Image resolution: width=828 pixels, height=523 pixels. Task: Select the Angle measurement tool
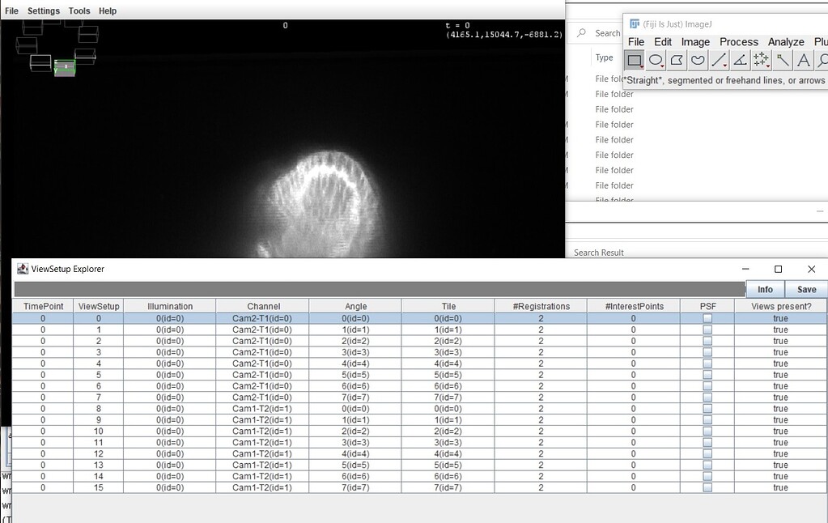(x=741, y=60)
